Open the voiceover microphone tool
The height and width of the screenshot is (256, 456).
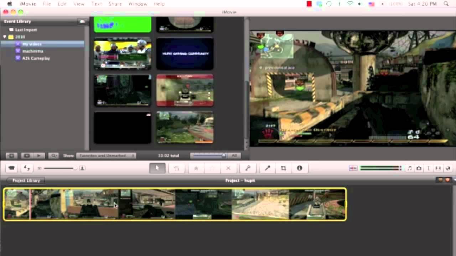coord(268,168)
